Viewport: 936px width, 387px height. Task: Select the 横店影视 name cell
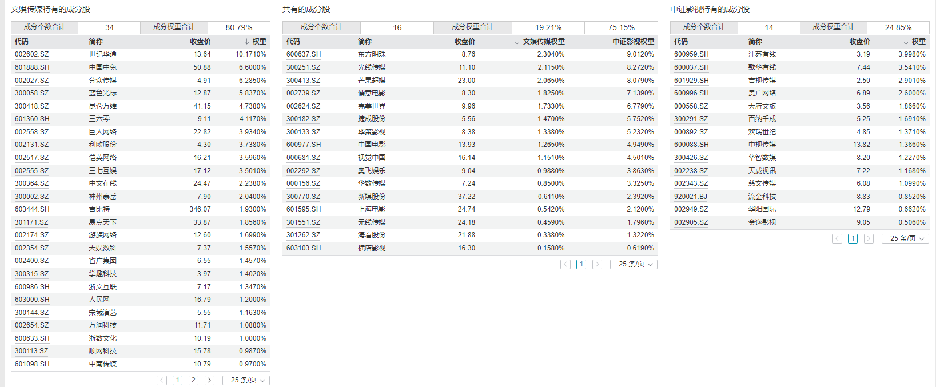tap(372, 248)
